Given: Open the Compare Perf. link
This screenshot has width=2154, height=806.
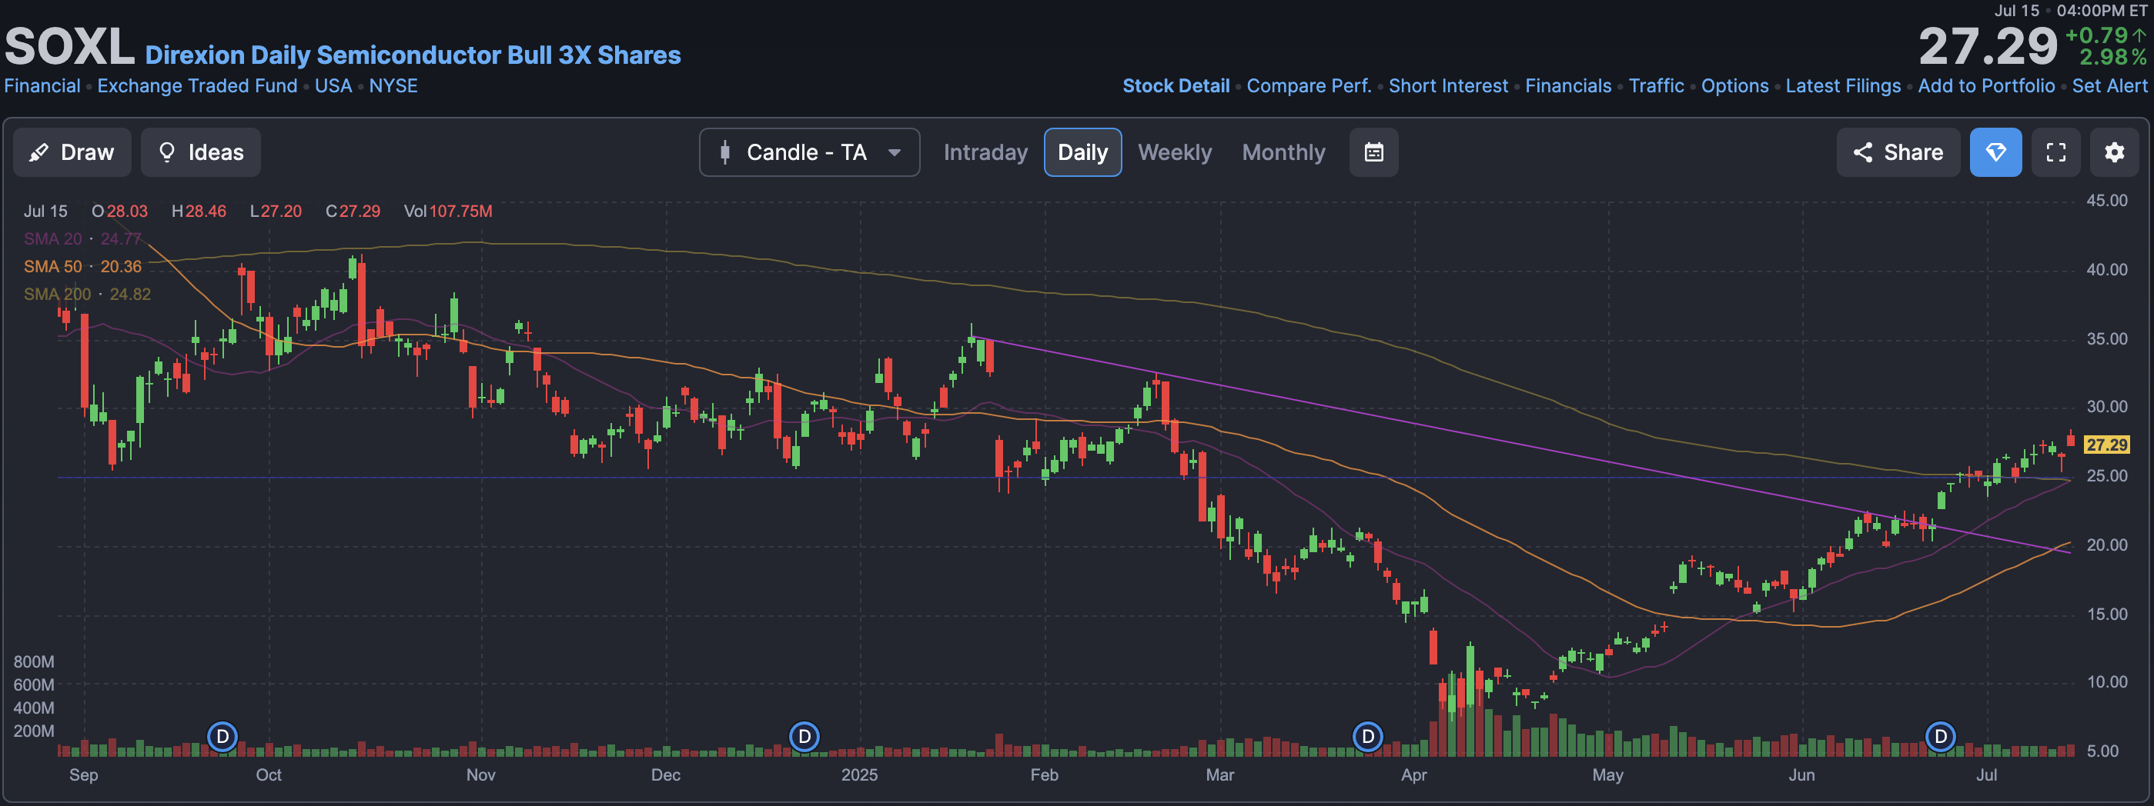Looking at the screenshot, I should tap(1309, 86).
